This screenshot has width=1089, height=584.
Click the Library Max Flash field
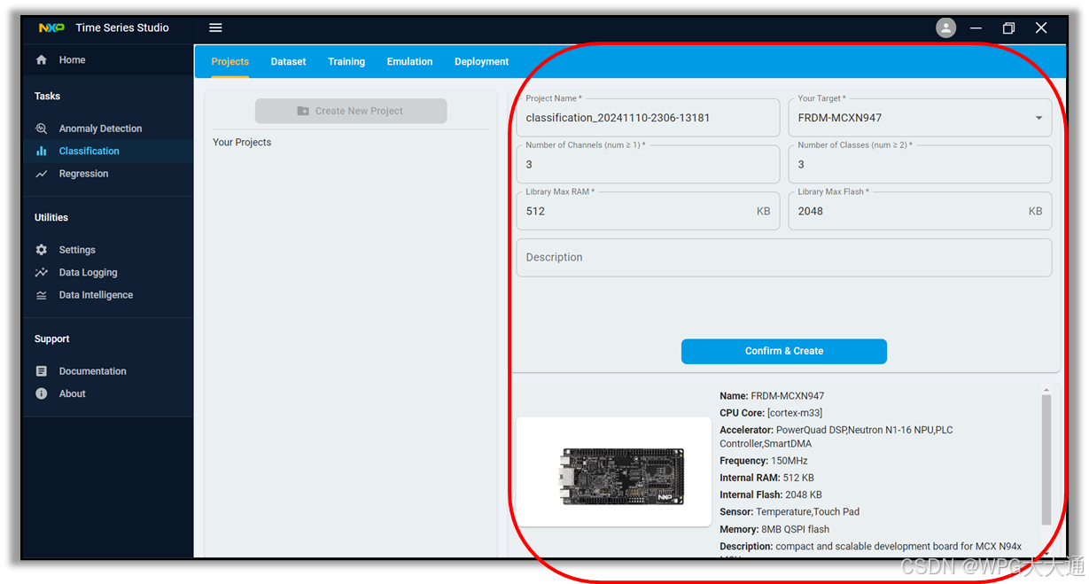(x=920, y=211)
